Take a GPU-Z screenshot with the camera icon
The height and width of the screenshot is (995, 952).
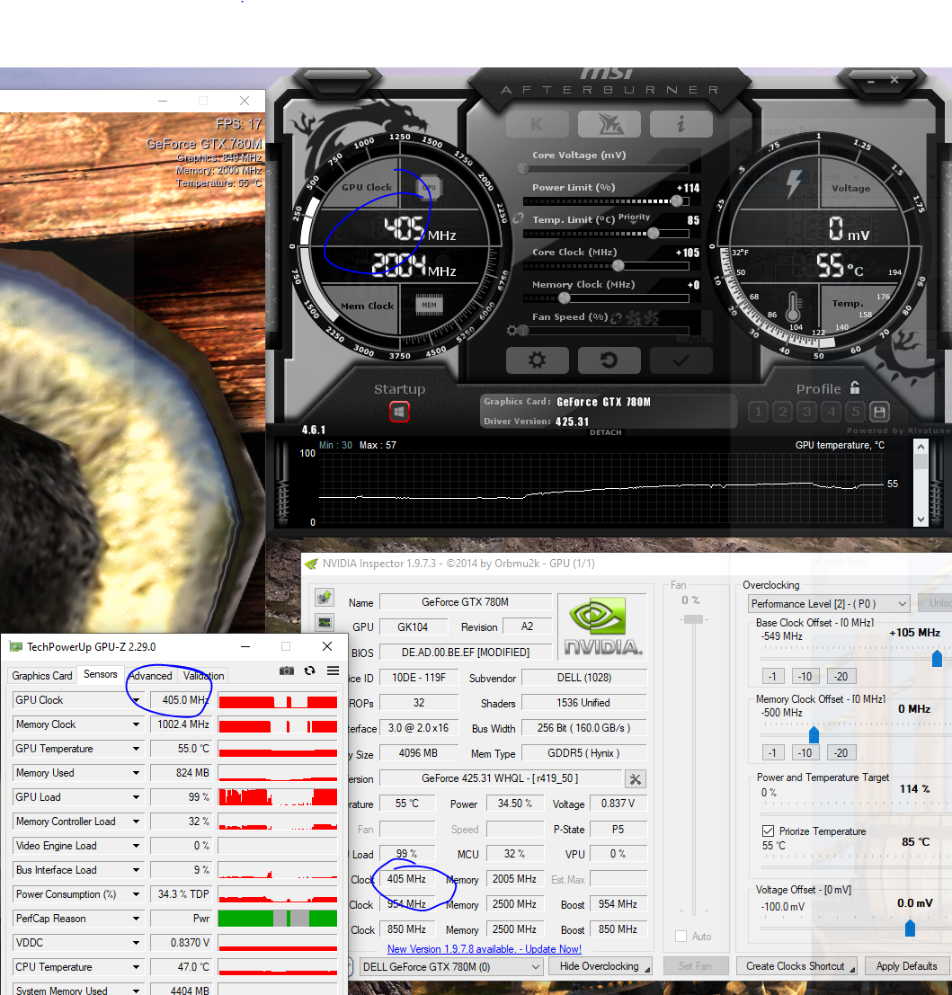(x=287, y=671)
